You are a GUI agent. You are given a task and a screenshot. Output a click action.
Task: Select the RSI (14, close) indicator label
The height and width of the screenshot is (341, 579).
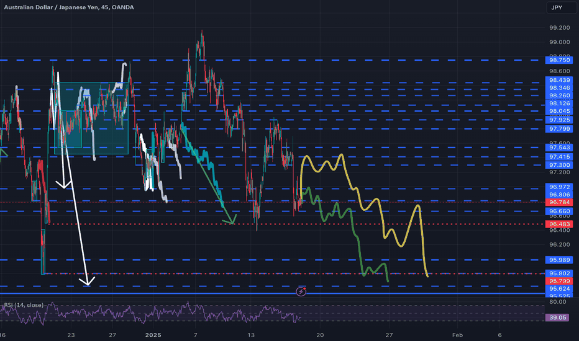pyautogui.click(x=24, y=305)
